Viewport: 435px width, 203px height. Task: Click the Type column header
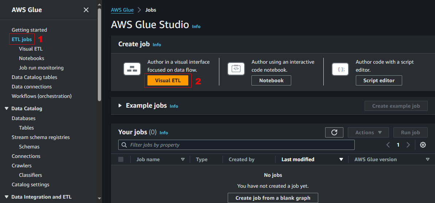[202, 159]
